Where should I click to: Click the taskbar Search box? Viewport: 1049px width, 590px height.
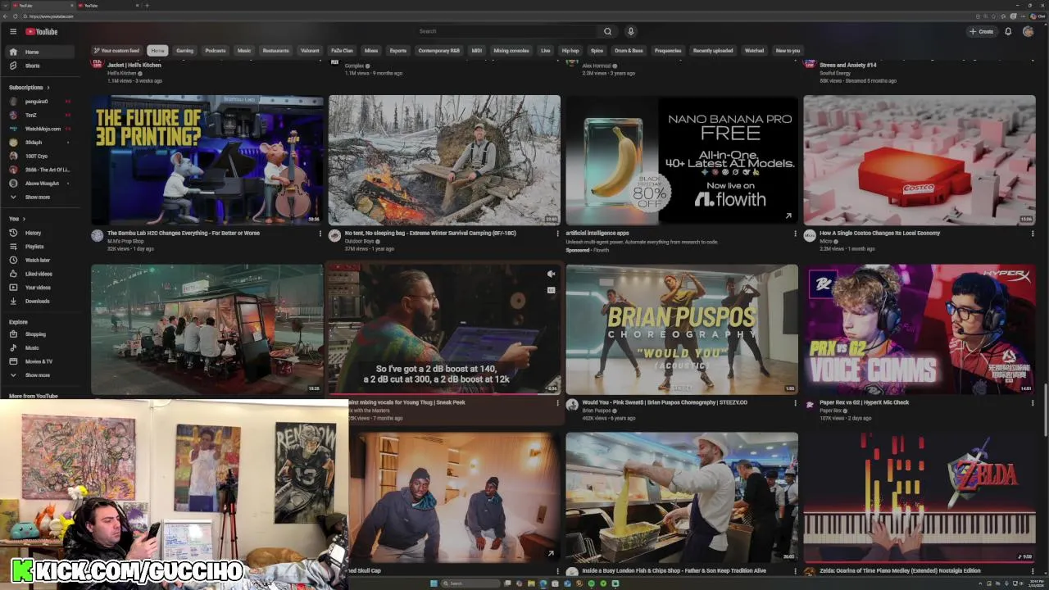click(x=471, y=583)
